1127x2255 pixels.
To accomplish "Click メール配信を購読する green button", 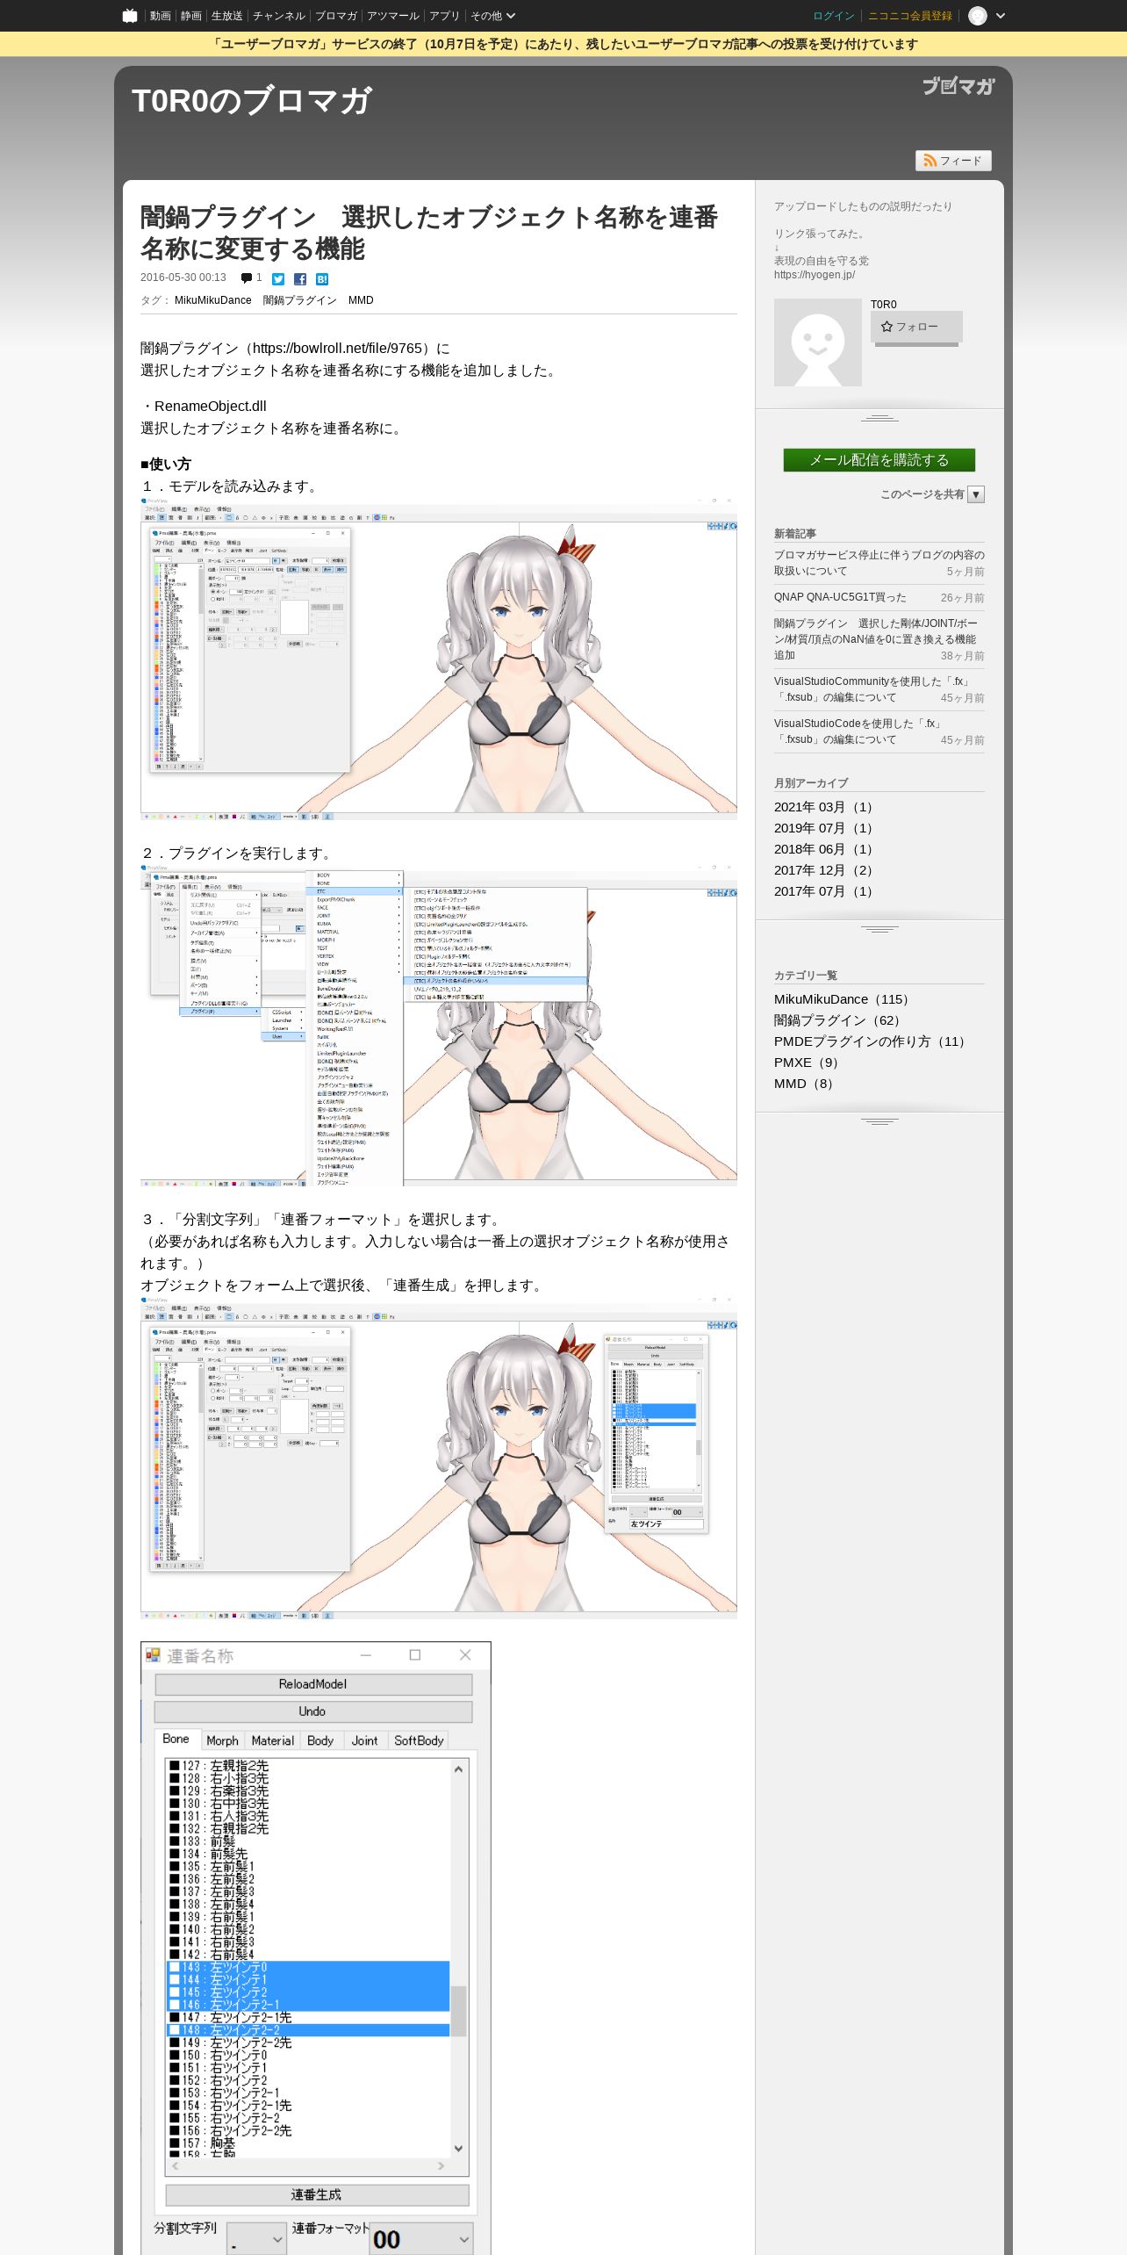I will 879,460.
